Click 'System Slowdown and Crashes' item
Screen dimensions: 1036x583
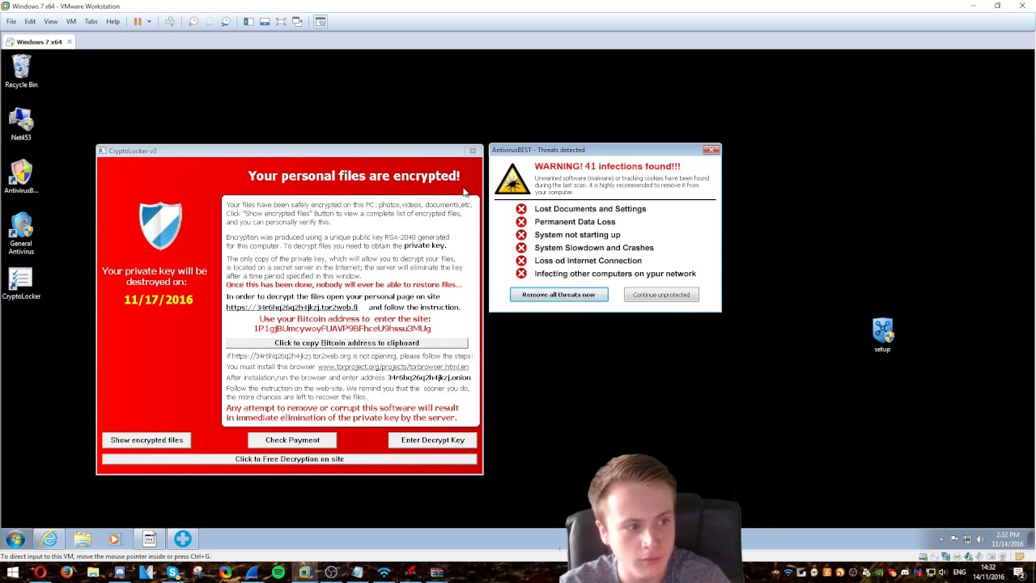pos(594,248)
